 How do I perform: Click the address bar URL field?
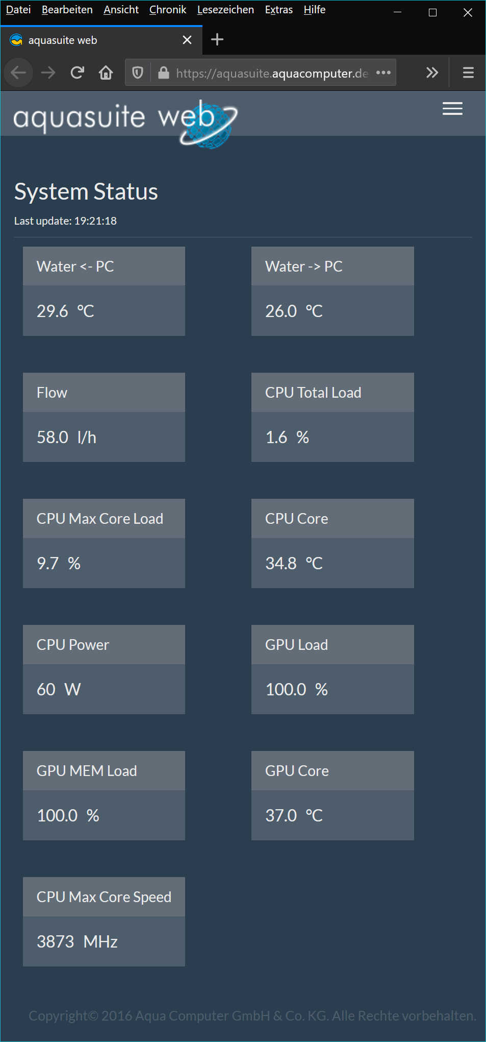(271, 73)
